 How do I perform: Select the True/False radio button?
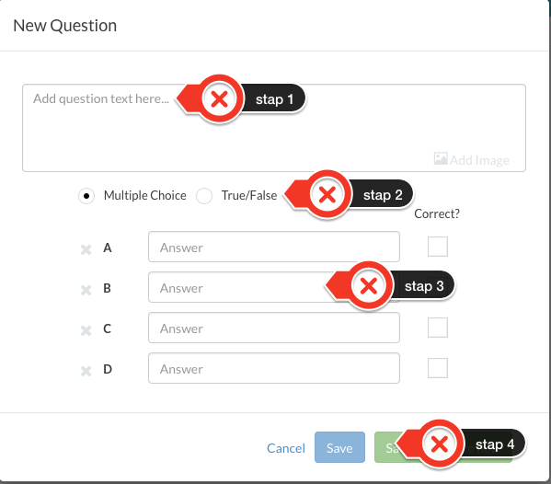pyautogui.click(x=204, y=196)
